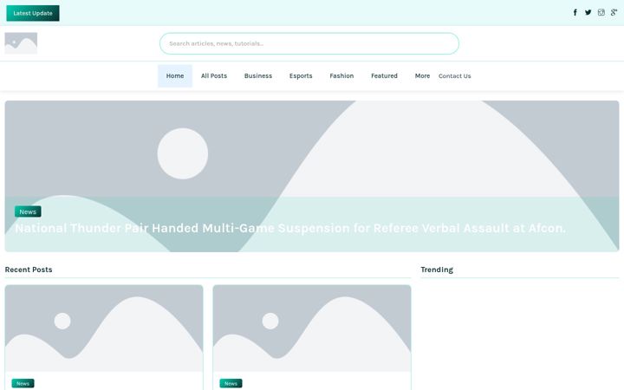Open the Fashion menu item

coord(341,75)
